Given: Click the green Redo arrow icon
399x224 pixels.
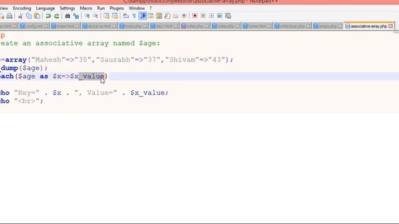Looking at the screenshot, I should point(57,16).
